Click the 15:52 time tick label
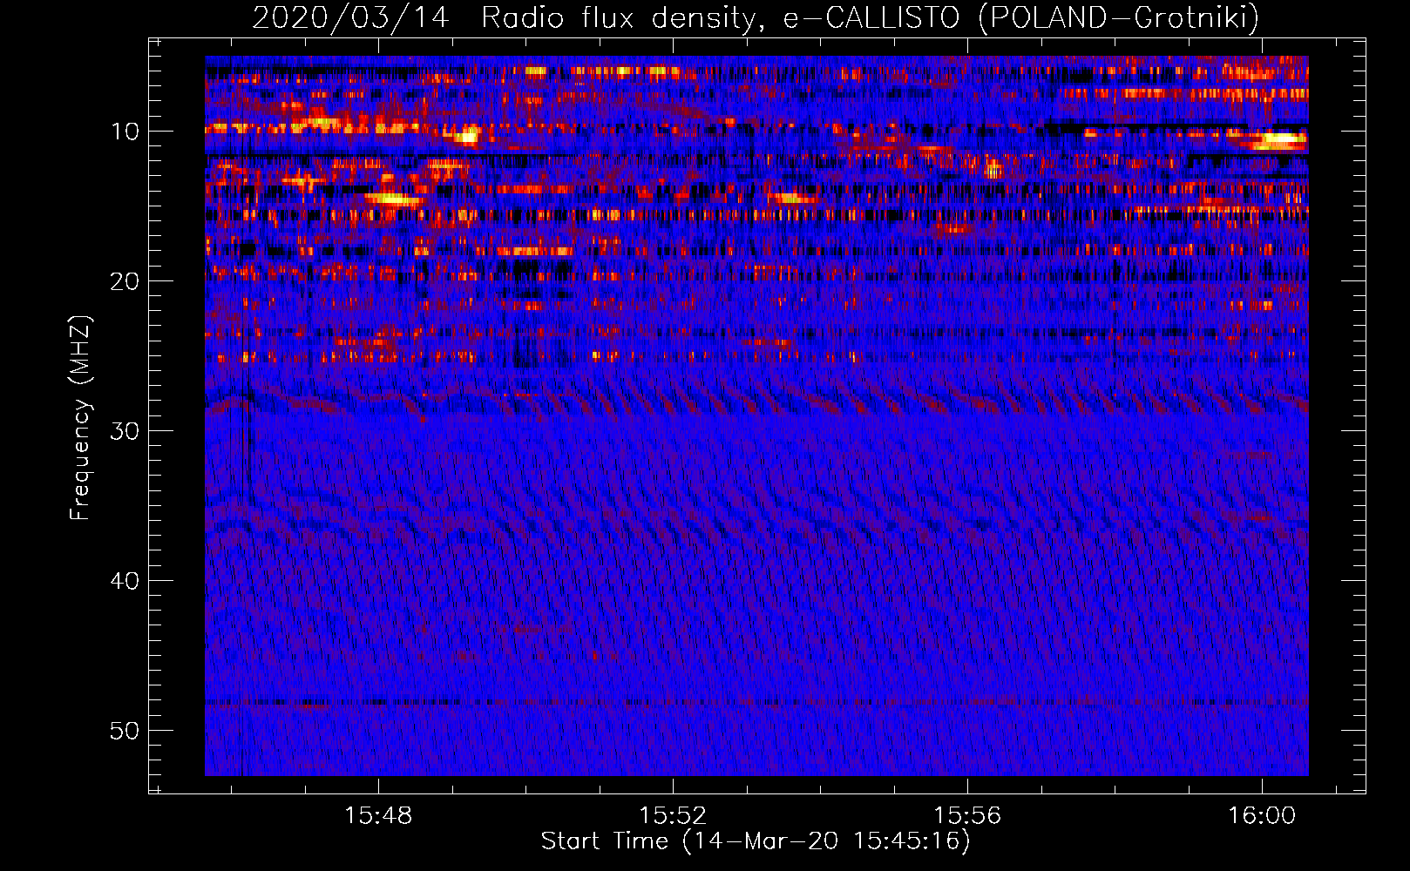 click(673, 816)
